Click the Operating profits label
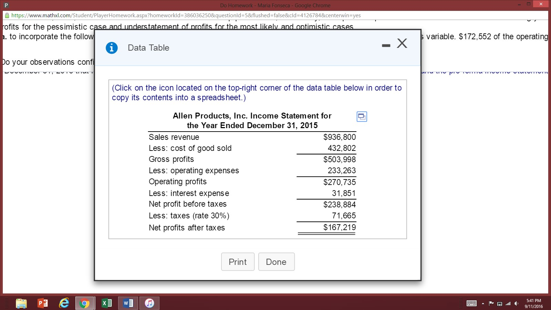This screenshot has width=551, height=310. click(x=178, y=182)
